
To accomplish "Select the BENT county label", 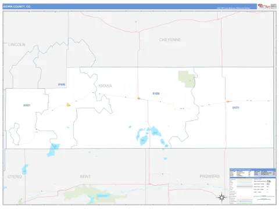I will click(x=85, y=176).
